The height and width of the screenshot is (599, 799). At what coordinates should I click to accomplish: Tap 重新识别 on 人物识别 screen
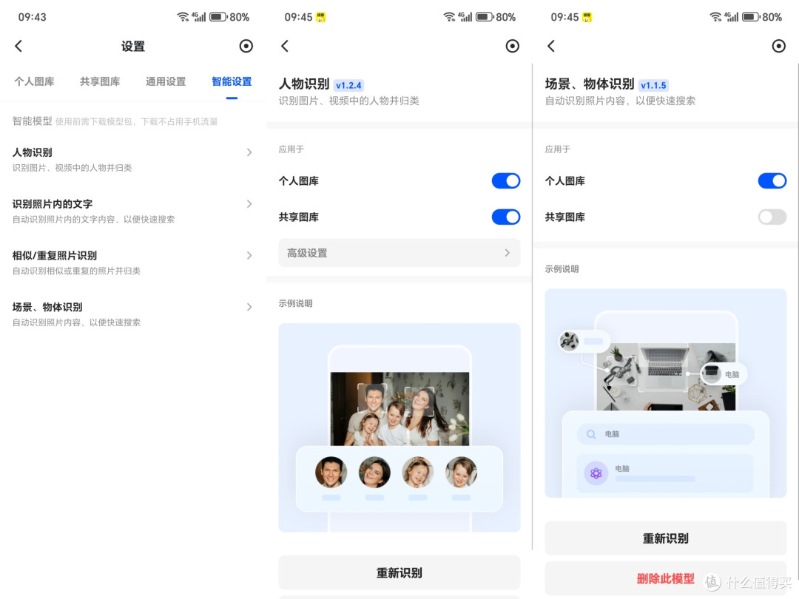[399, 573]
